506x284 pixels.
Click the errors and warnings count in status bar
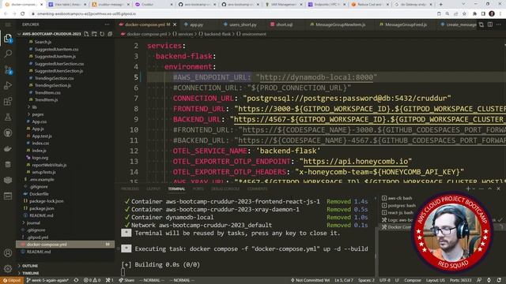(x=92, y=280)
